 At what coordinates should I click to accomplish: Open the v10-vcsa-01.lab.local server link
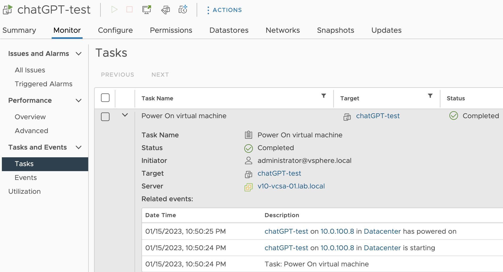tap(291, 186)
